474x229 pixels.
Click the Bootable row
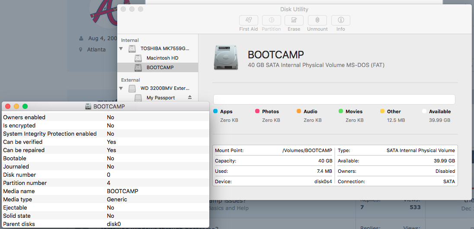[105, 158]
